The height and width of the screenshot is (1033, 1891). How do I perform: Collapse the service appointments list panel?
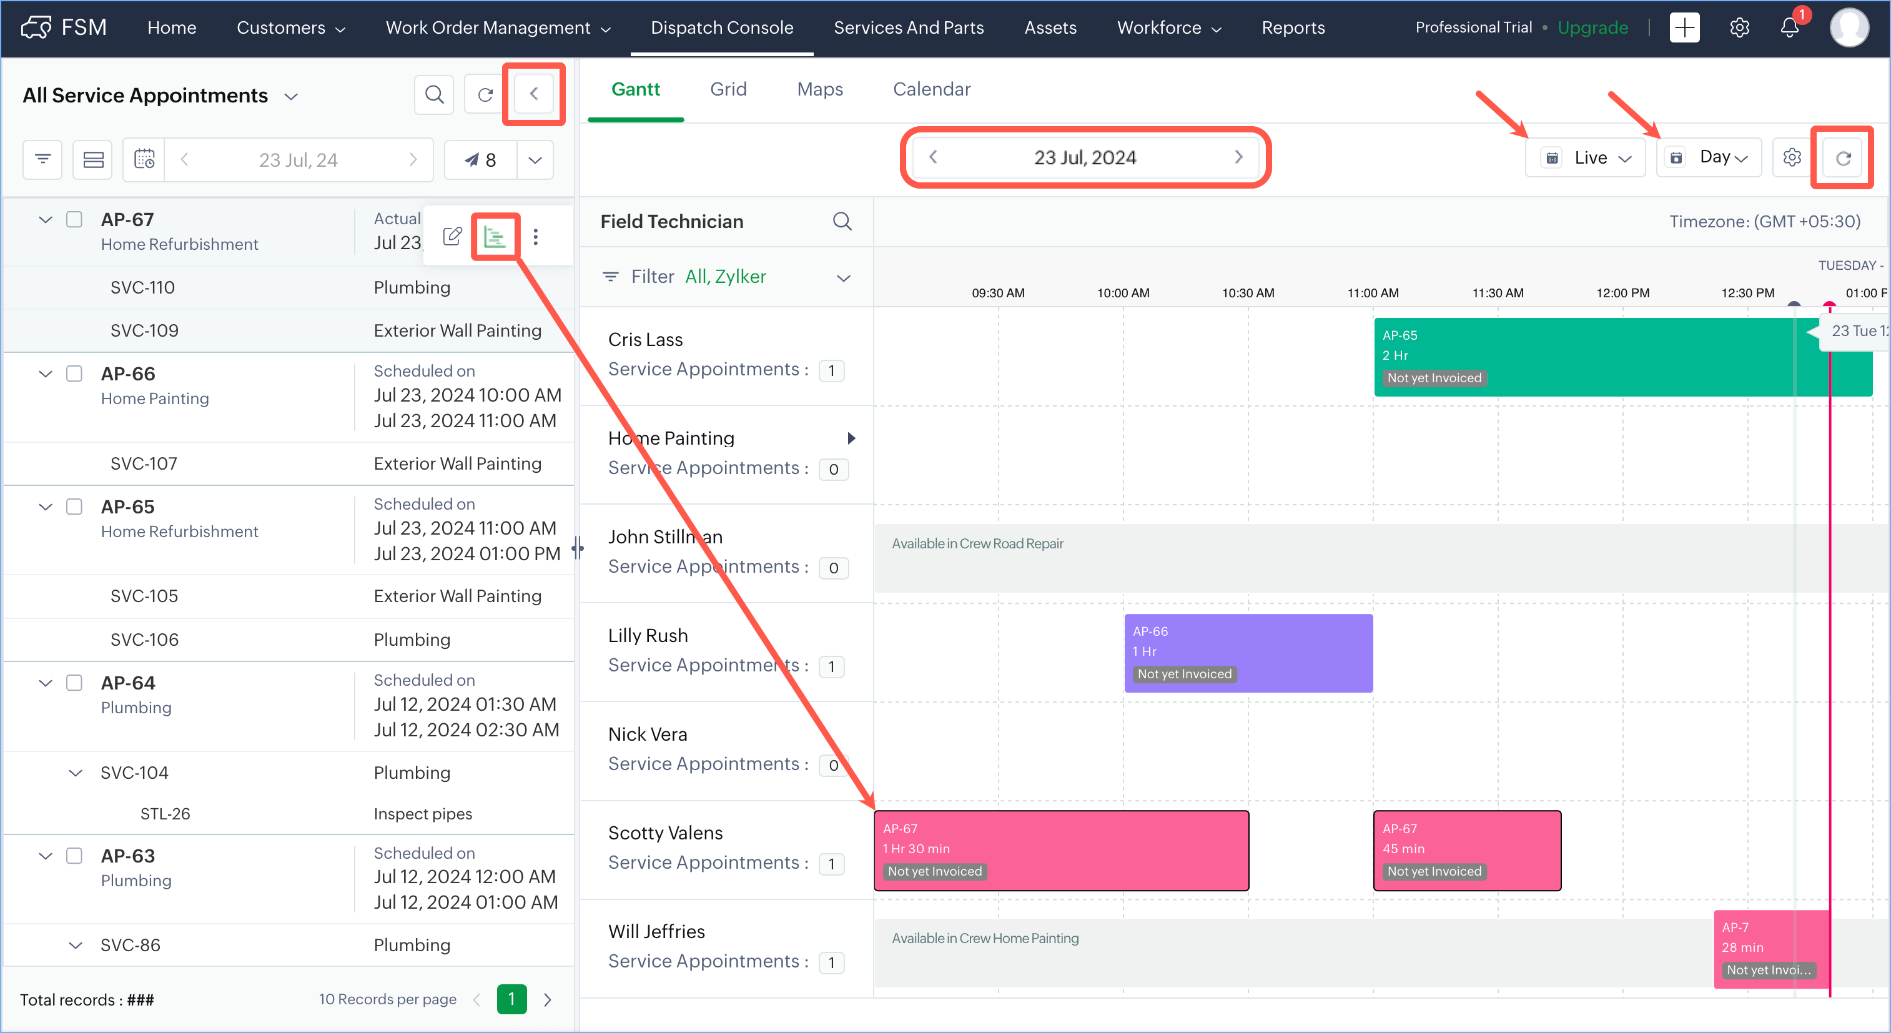534,94
